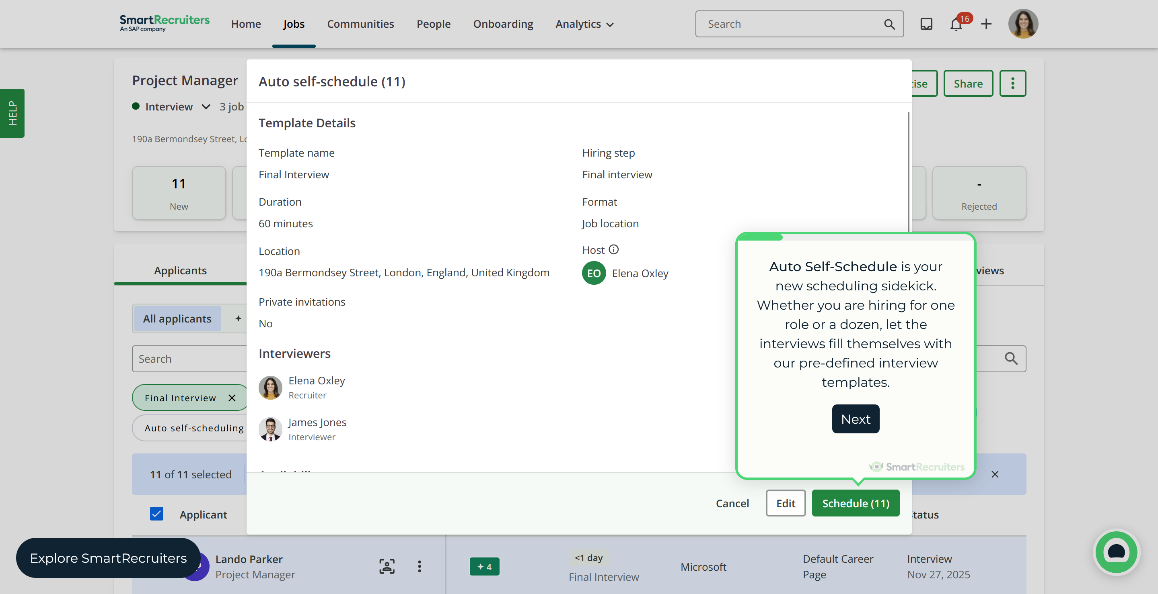Toggle the select-all Applicant checkbox
This screenshot has height=594, width=1158.
click(x=156, y=514)
